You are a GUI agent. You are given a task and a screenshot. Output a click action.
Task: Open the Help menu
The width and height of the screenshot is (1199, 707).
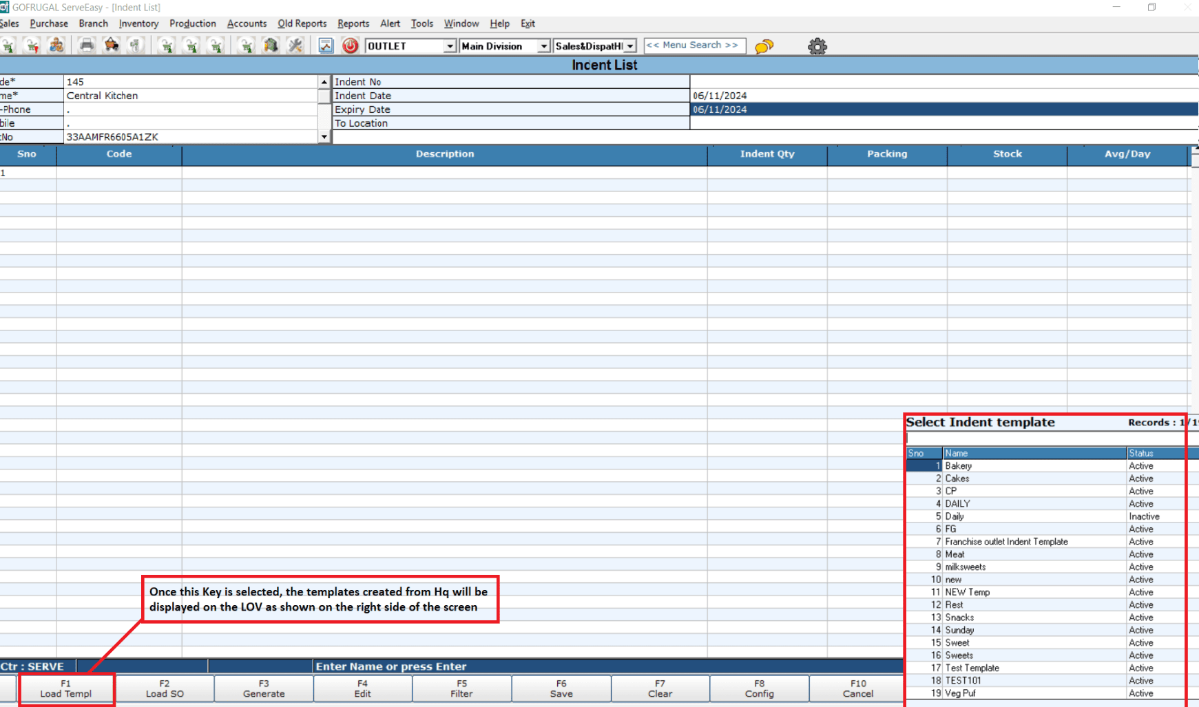point(500,23)
